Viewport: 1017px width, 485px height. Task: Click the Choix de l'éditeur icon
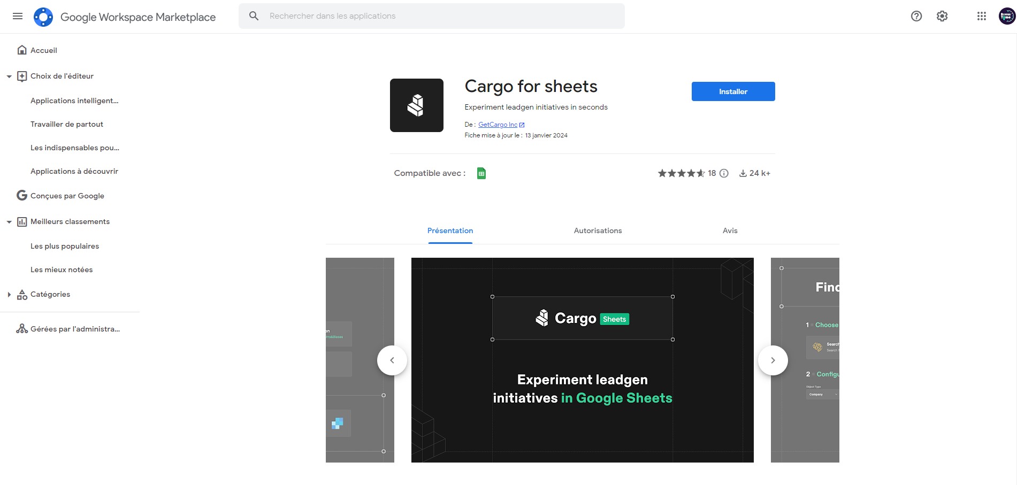[x=22, y=76]
